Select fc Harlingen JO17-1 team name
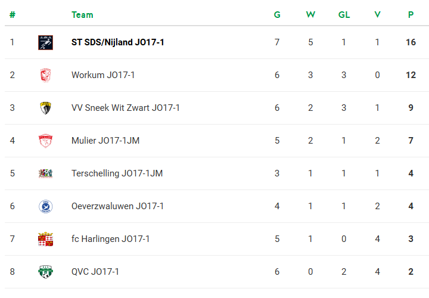Viewport: 429px width, 298px height. [110, 239]
